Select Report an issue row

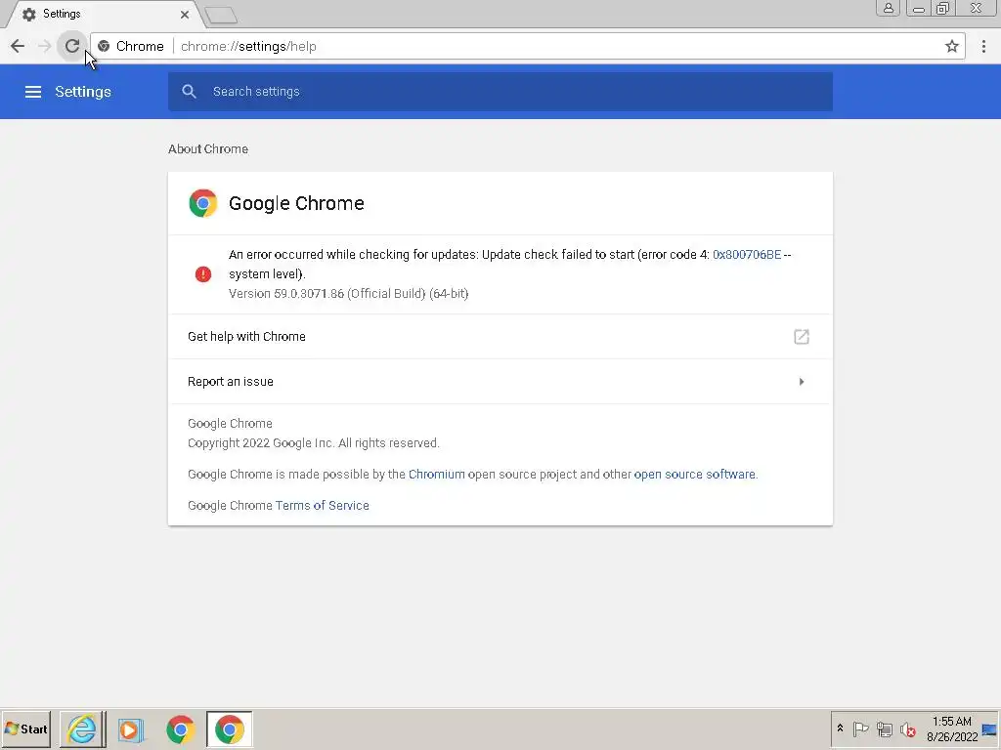(500, 382)
